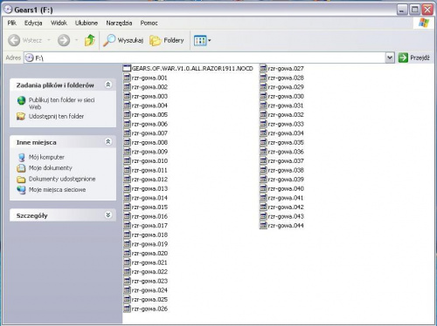437x326 pixels.
Task: Collapse the Inne miejsca panel
Action: pyautogui.click(x=108, y=142)
